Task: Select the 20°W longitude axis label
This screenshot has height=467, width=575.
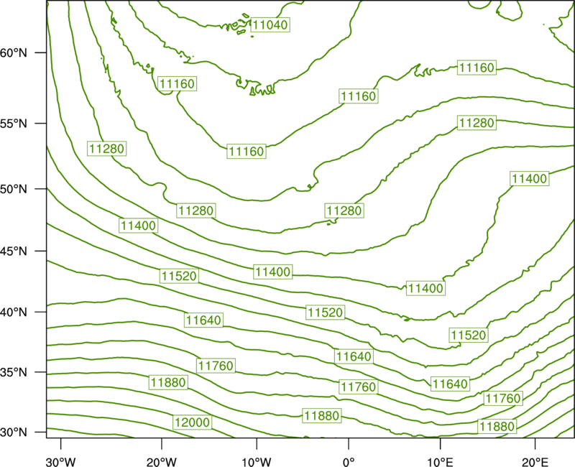Action: (x=161, y=461)
